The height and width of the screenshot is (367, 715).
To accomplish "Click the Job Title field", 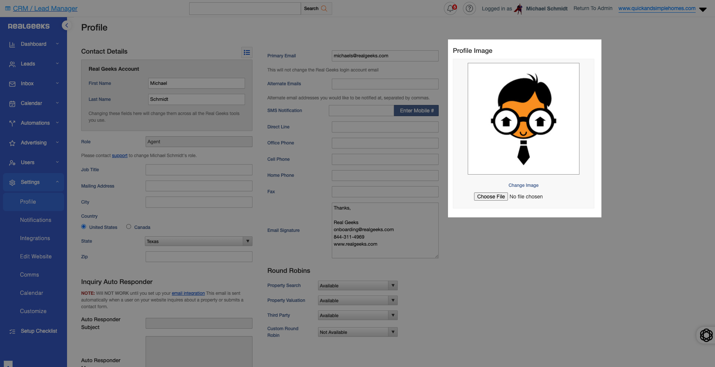I will (199, 170).
